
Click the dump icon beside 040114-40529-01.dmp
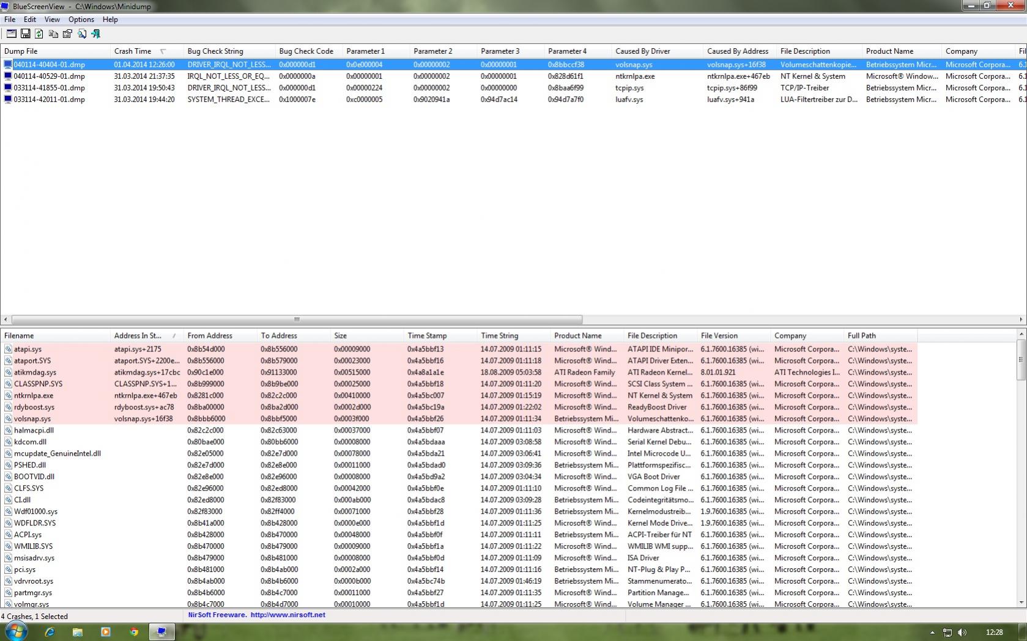(8, 76)
